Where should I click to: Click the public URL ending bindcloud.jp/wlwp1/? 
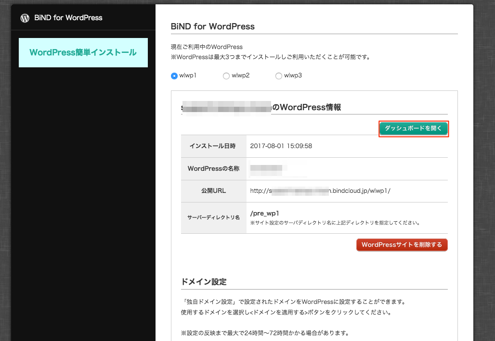click(x=320, y=191)
